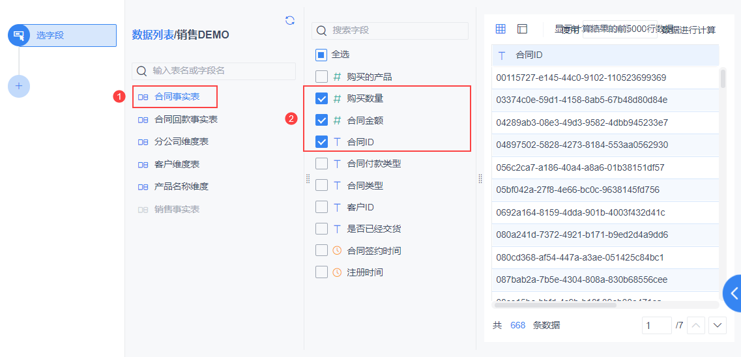This screenshot has width=741, height=357.
Task: Click the 输入表名或字段名 input
Action: tap(214, 71)
